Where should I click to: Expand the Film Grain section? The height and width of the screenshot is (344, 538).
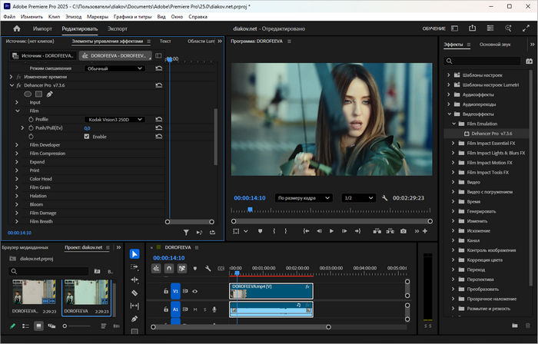(18, 187)
